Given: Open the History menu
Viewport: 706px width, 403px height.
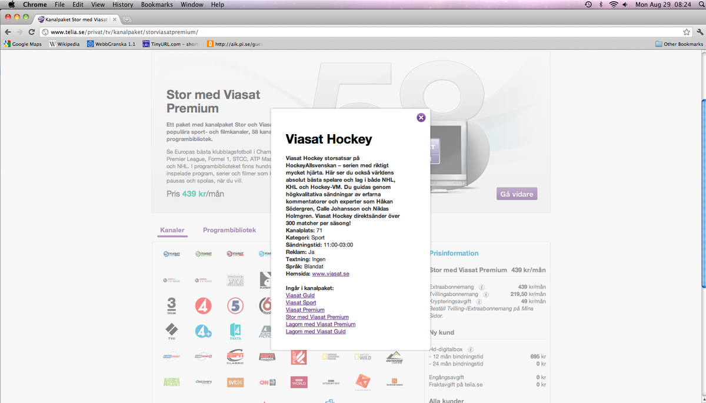Looking at the screenshot, I should 122,5.
